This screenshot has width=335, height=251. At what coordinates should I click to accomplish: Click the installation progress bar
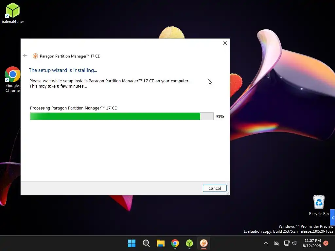click(x=122, y=116)
